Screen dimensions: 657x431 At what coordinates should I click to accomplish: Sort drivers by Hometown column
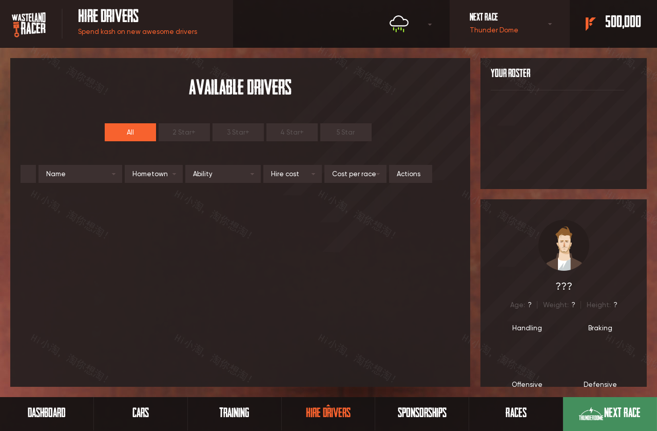(x=153, y=174)
